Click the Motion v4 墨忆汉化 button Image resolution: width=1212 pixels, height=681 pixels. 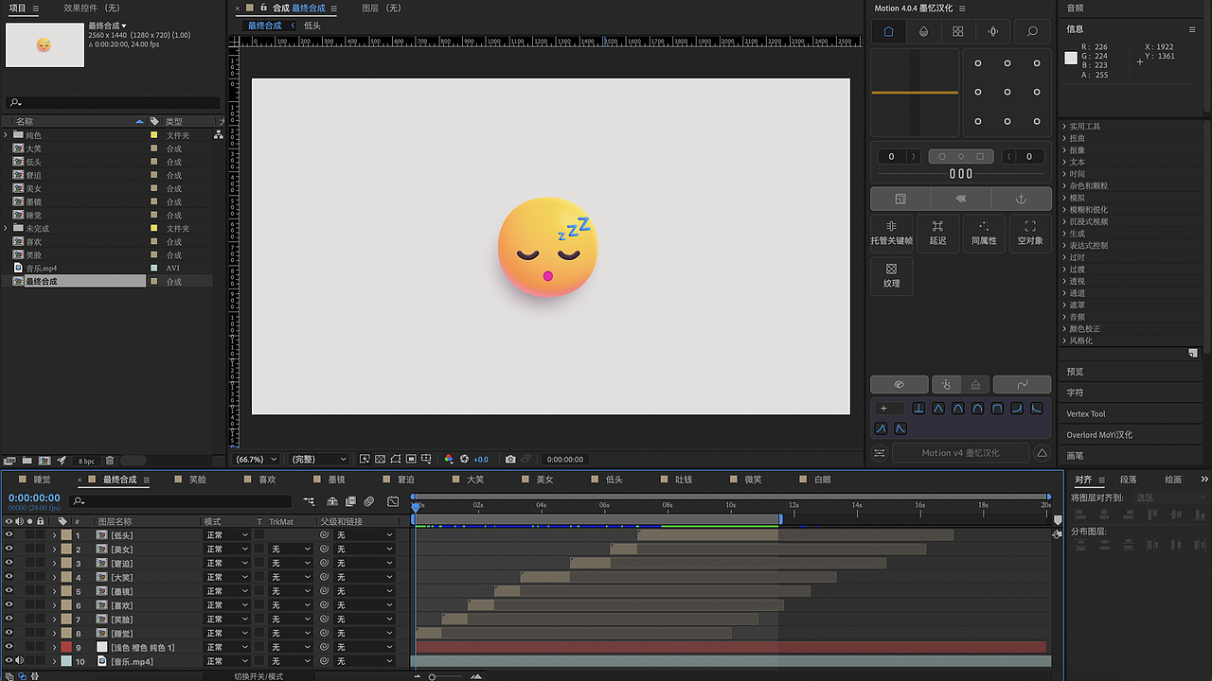(x=960, y=453)
